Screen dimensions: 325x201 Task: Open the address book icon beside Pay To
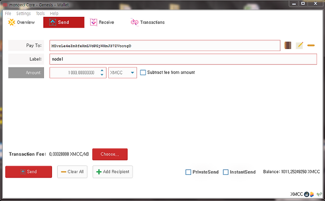(288, 45)
